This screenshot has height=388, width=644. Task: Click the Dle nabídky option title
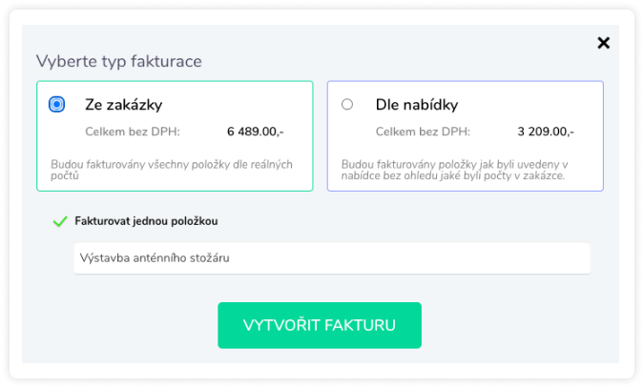[x=415, y=104]
